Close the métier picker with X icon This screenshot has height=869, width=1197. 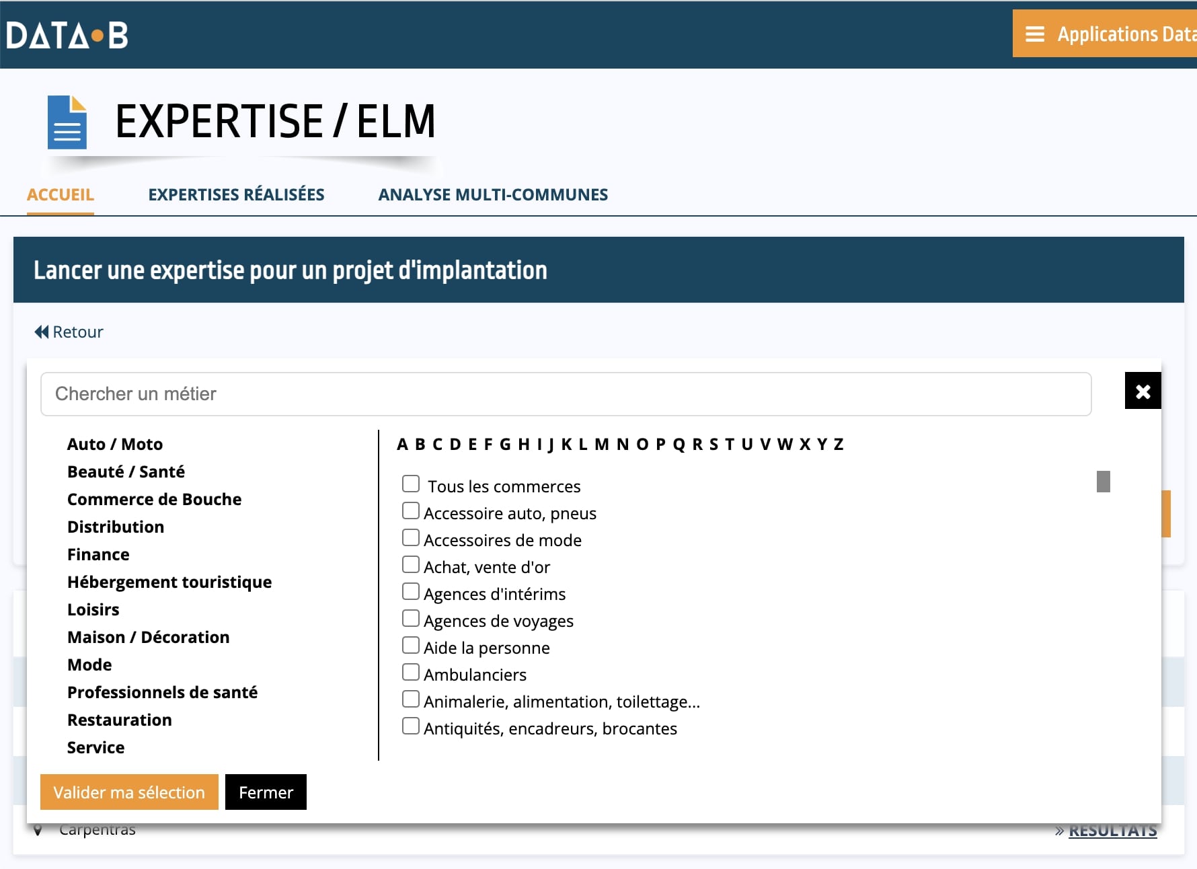(1143, 391)
